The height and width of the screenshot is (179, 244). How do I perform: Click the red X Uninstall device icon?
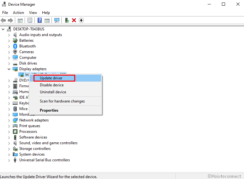(74, 20)
